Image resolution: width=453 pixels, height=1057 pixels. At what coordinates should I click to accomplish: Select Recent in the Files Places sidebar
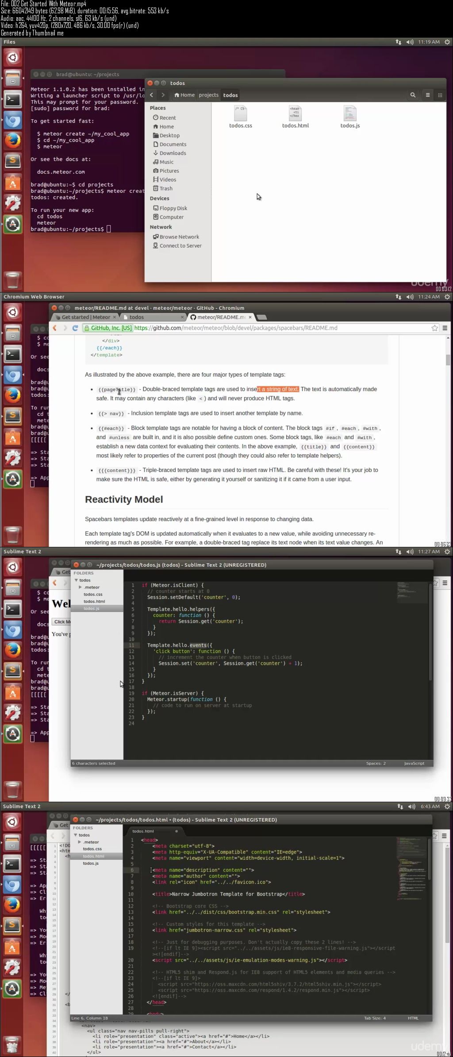click(165, 118)
